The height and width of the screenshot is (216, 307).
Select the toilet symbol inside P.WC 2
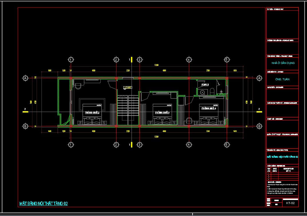click(212, 92)
